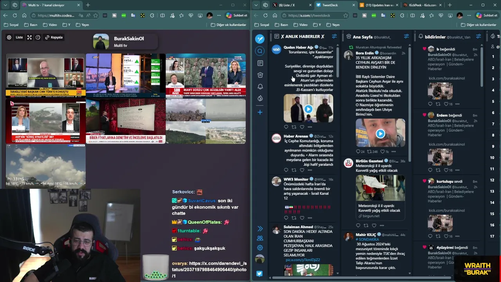This screenshot has height=282, width=501.
Task: Retweet the Haber Arenası tweet
Action: [x=294, y=170]
